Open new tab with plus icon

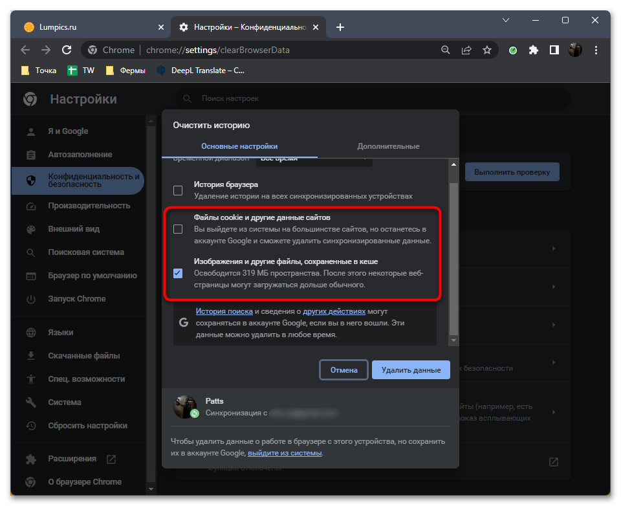340,27
